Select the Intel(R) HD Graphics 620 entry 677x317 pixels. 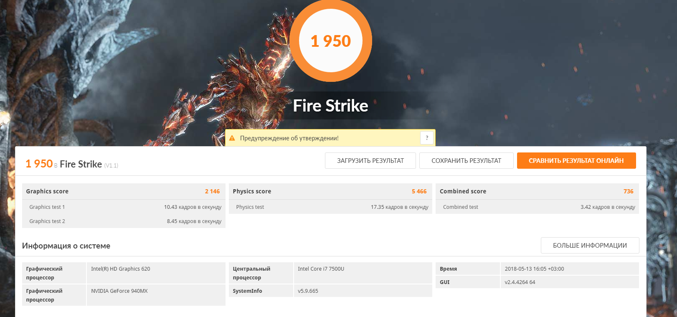pyautogui.click(x=121, y=269)
